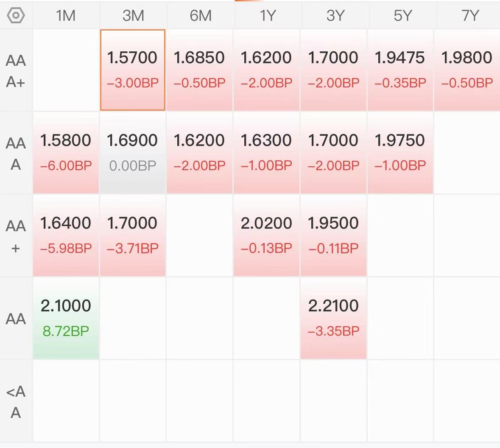Open the 1.9800 AAA+ 7Y cell
This screenshot has width=500, height=448.
(467, 70)
